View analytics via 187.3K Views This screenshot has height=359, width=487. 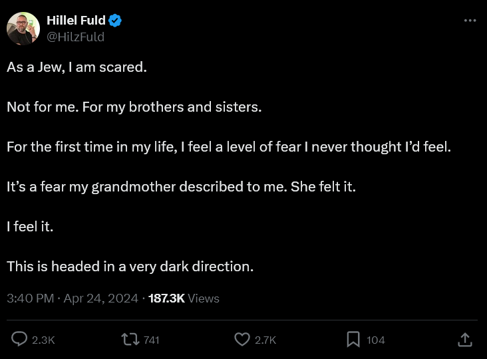[184, 299]
